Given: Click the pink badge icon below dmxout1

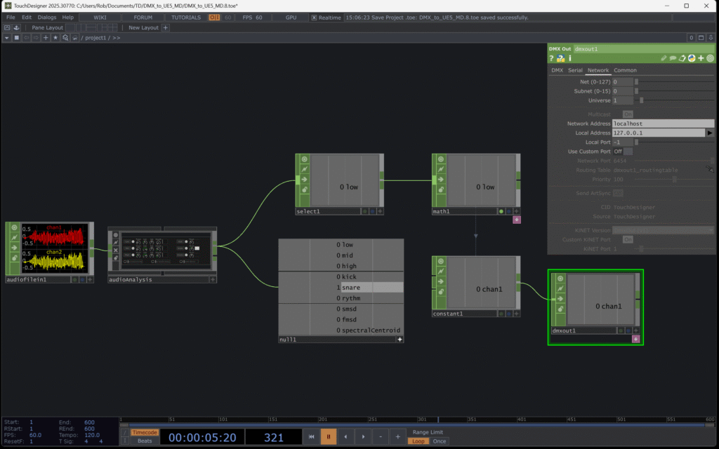Looking at the screenshot, I should pyautogui.click(x=635, y=339).
